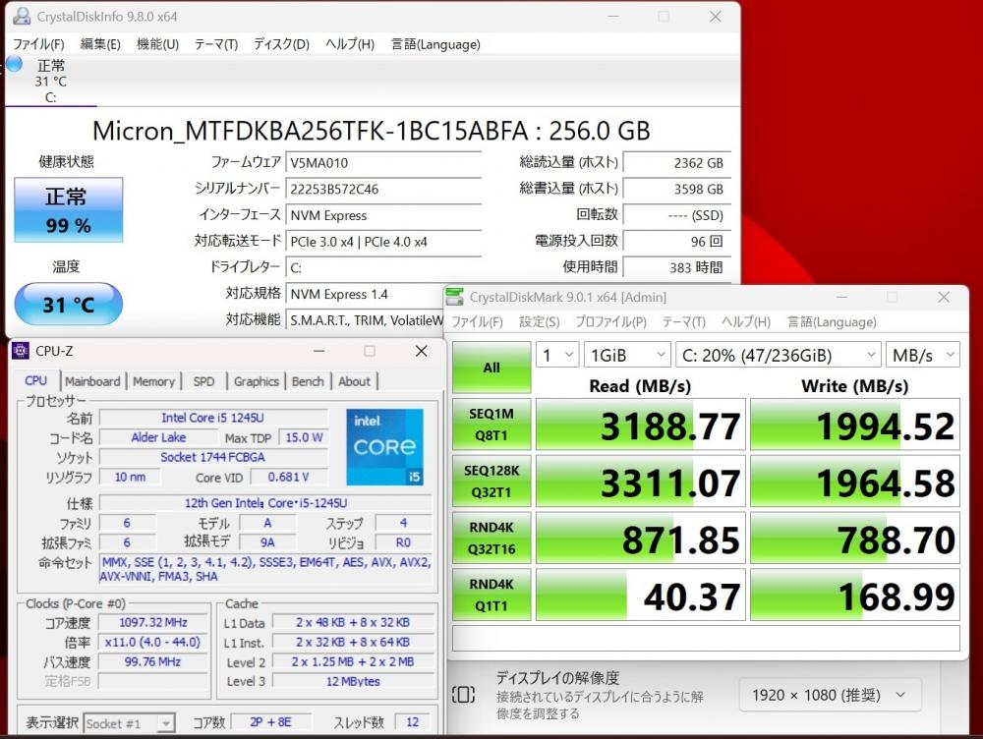The image size is (983, 739).
Task: Switch to the Memory tab in CPU-Z
Action: (x=153, y=381)
